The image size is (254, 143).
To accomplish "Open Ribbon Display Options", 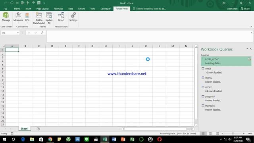I will coord(224,3).
